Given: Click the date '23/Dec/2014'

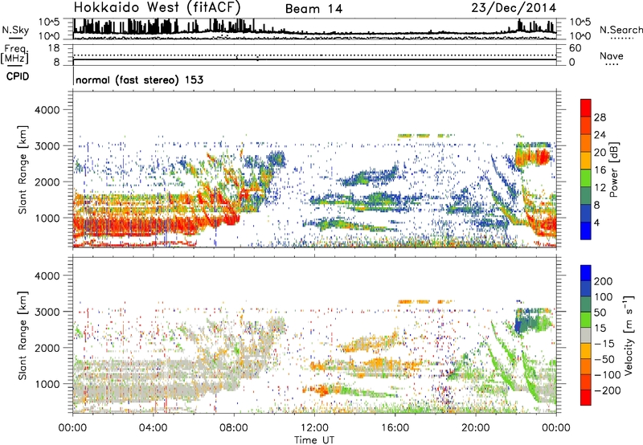Looking at the screenshot, I should 514,8.
